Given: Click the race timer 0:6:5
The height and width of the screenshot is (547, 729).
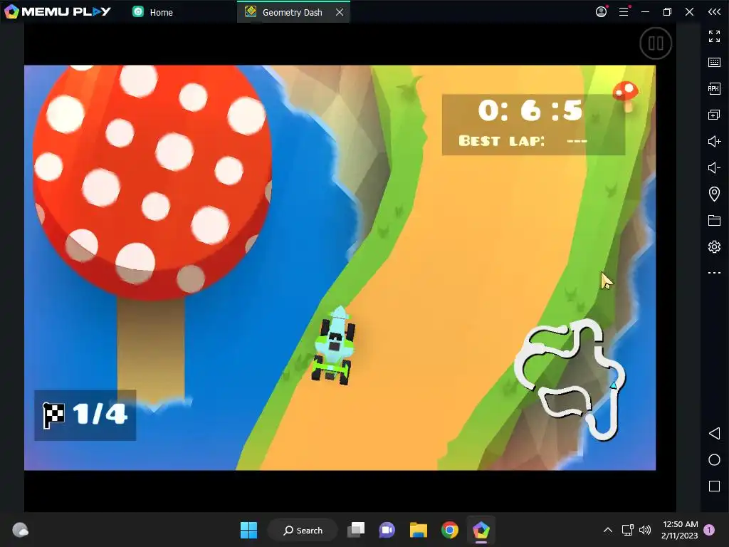Looking at the screenshot, I should [x=530, y=110].
